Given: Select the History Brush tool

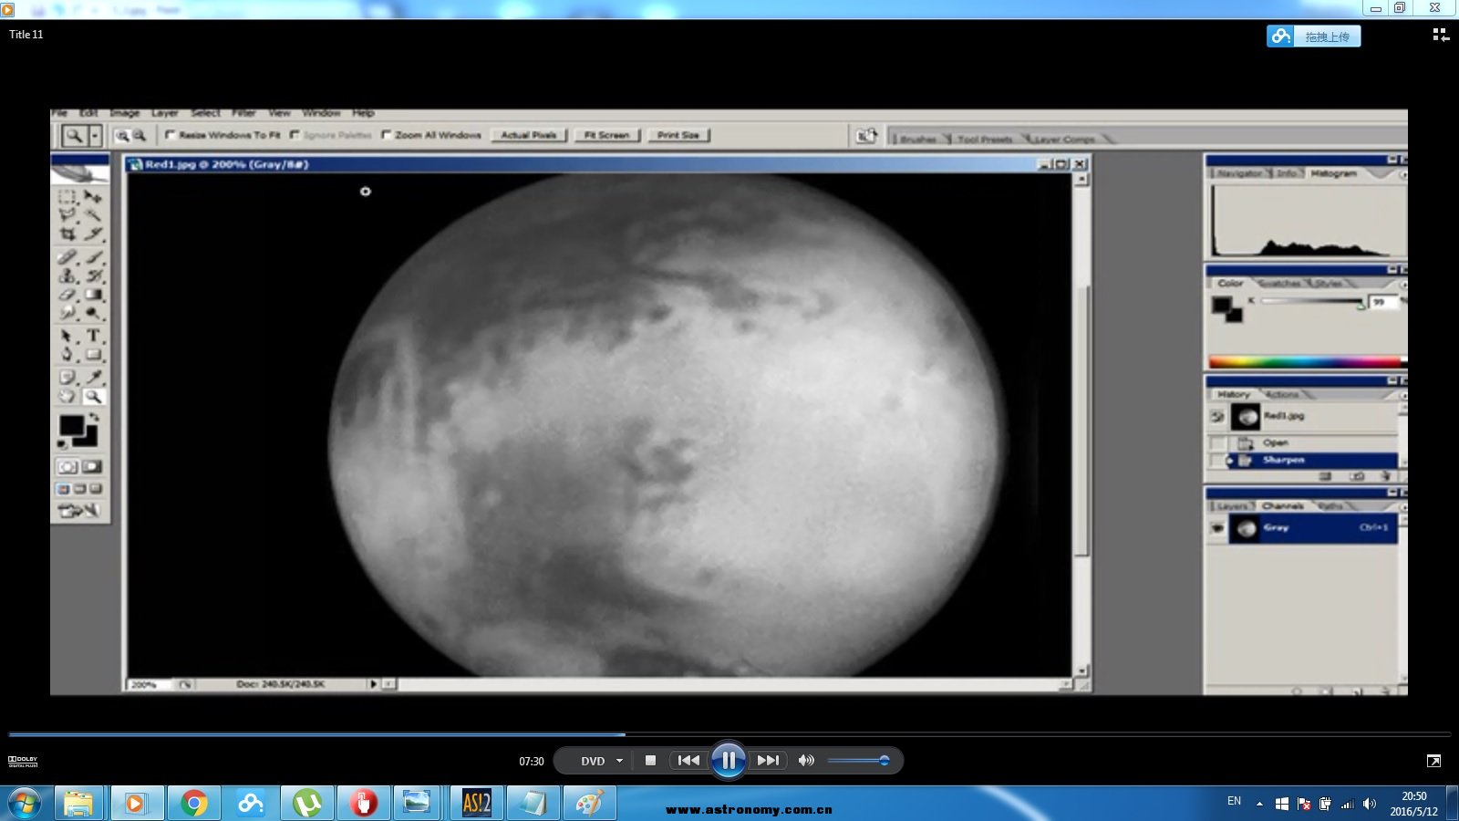Looking at the screenshot, I should click(93, 275).
